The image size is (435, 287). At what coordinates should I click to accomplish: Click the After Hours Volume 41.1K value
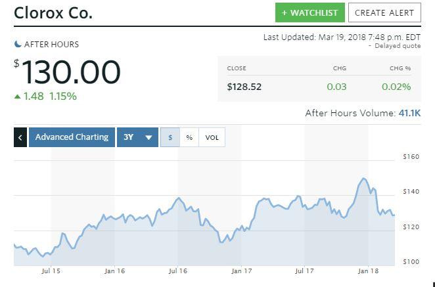[x=409, y=113]
